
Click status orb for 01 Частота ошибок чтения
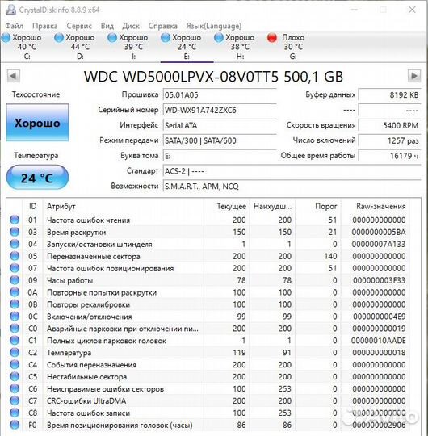(x=15, y=220)
